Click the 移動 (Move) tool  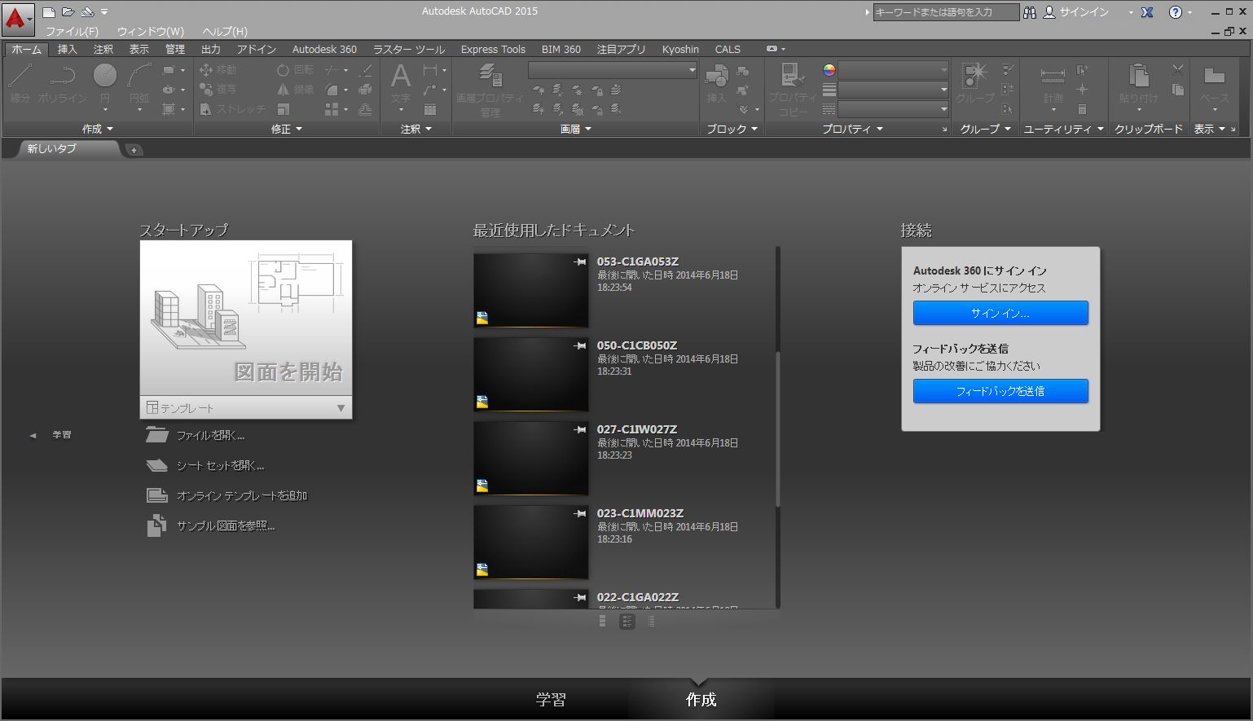(x=218, y=70)
